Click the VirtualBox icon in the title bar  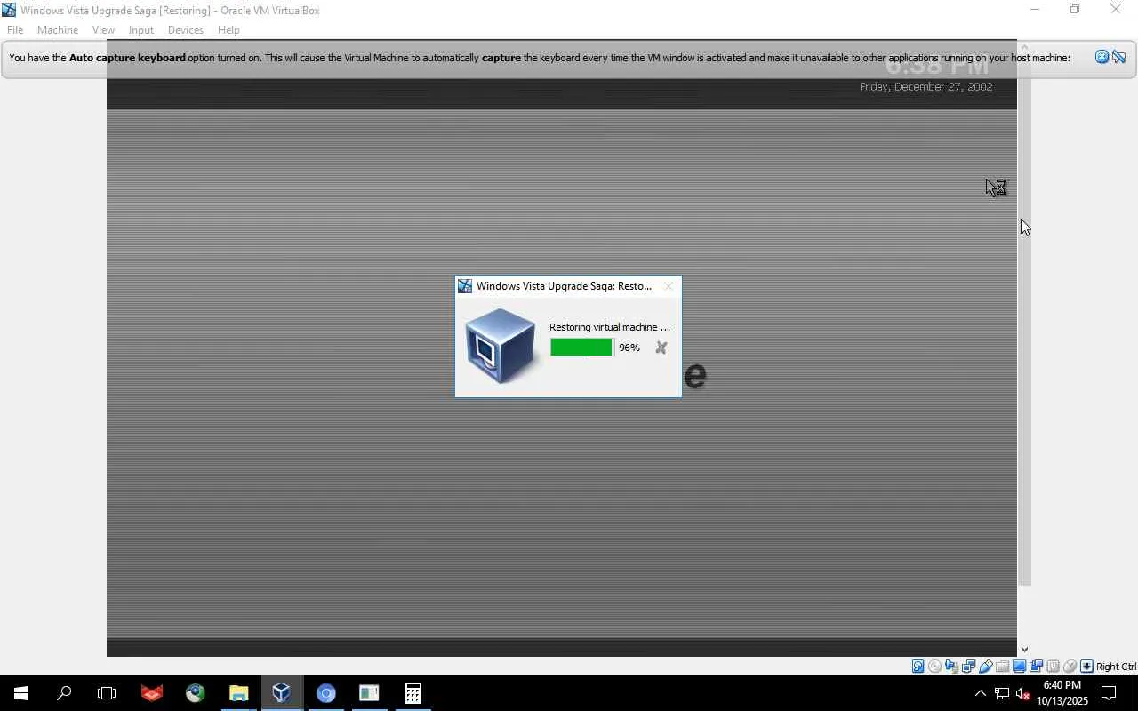point(9,10)
